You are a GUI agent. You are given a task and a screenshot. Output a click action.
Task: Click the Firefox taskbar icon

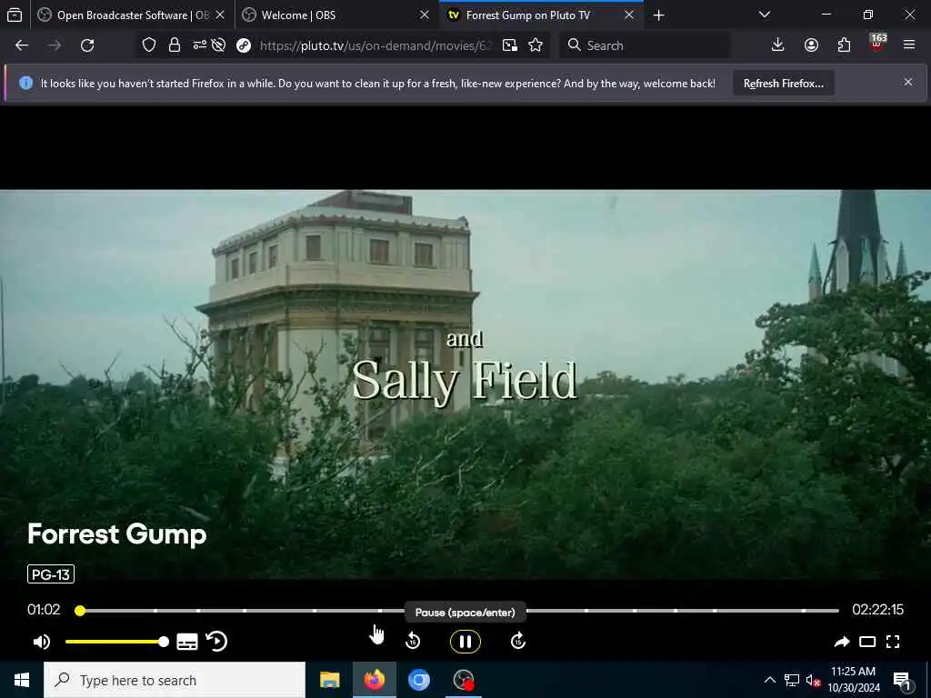coord(375,680)
